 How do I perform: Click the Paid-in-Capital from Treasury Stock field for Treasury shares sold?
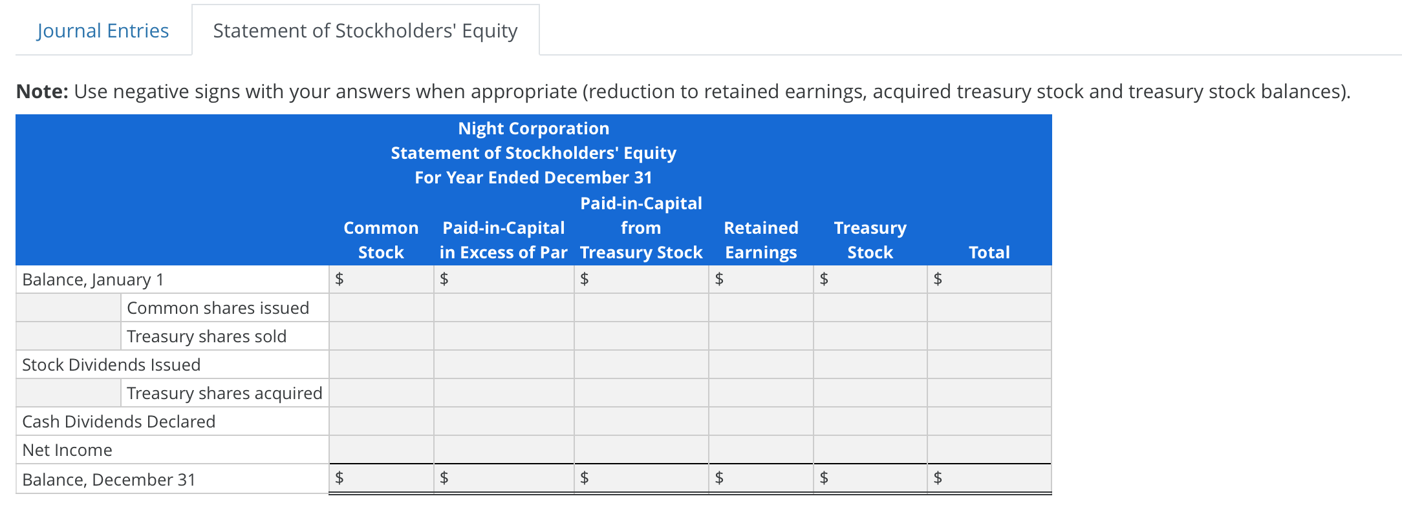[640, 336]
